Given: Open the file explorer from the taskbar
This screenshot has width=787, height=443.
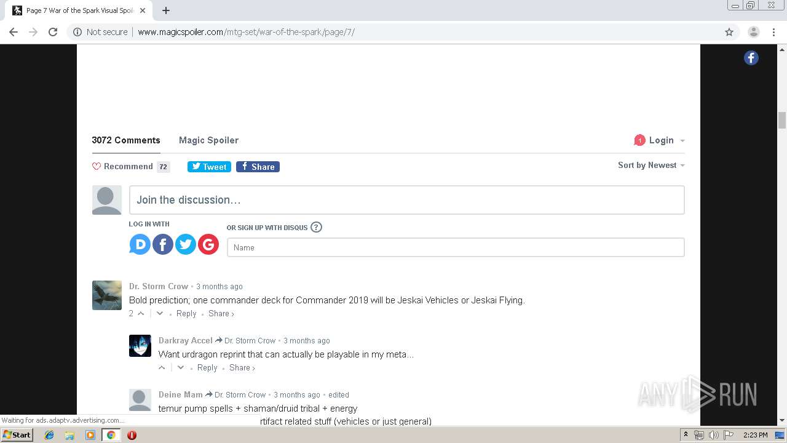Looking at the screenshot, I should tap(69, 435).
